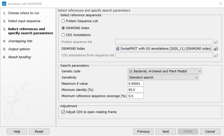Click the 'Search parameters' group title
The image size is (224, 136).
(x=74, y=66)
